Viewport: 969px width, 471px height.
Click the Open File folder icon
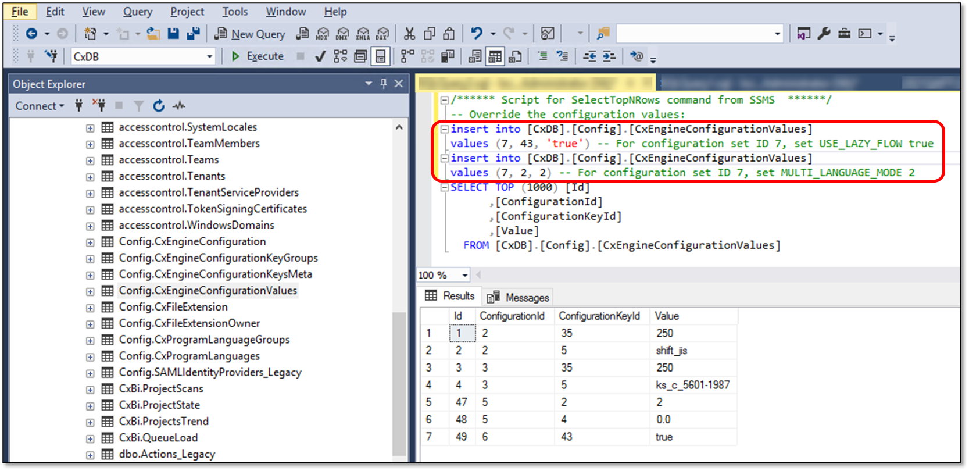[x=153, y=34]
